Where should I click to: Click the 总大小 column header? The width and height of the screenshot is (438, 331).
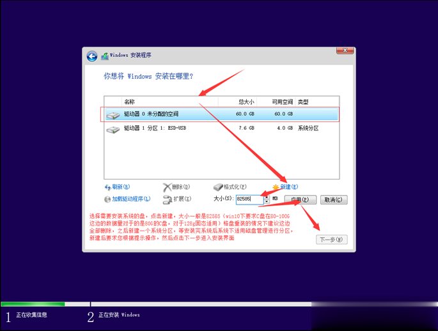(246, 102)
